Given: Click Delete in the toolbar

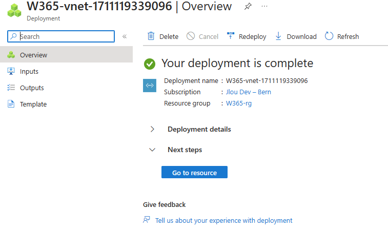Looking at the screenshot, I should tap(163, 36).
